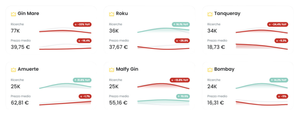The height and width of the screenshot is (115, 300).
Task: Click Tanqueray's average price sparkline chart
Action: tap(261, 46)
